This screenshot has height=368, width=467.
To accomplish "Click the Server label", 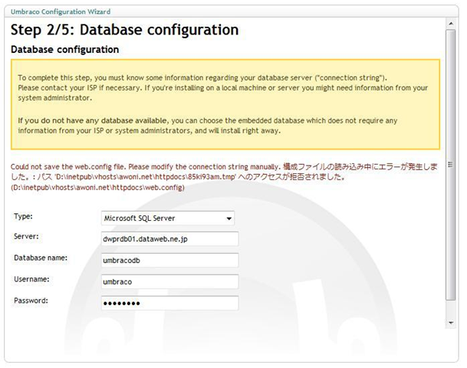I will pyautogui.click(x=26, y=236).
